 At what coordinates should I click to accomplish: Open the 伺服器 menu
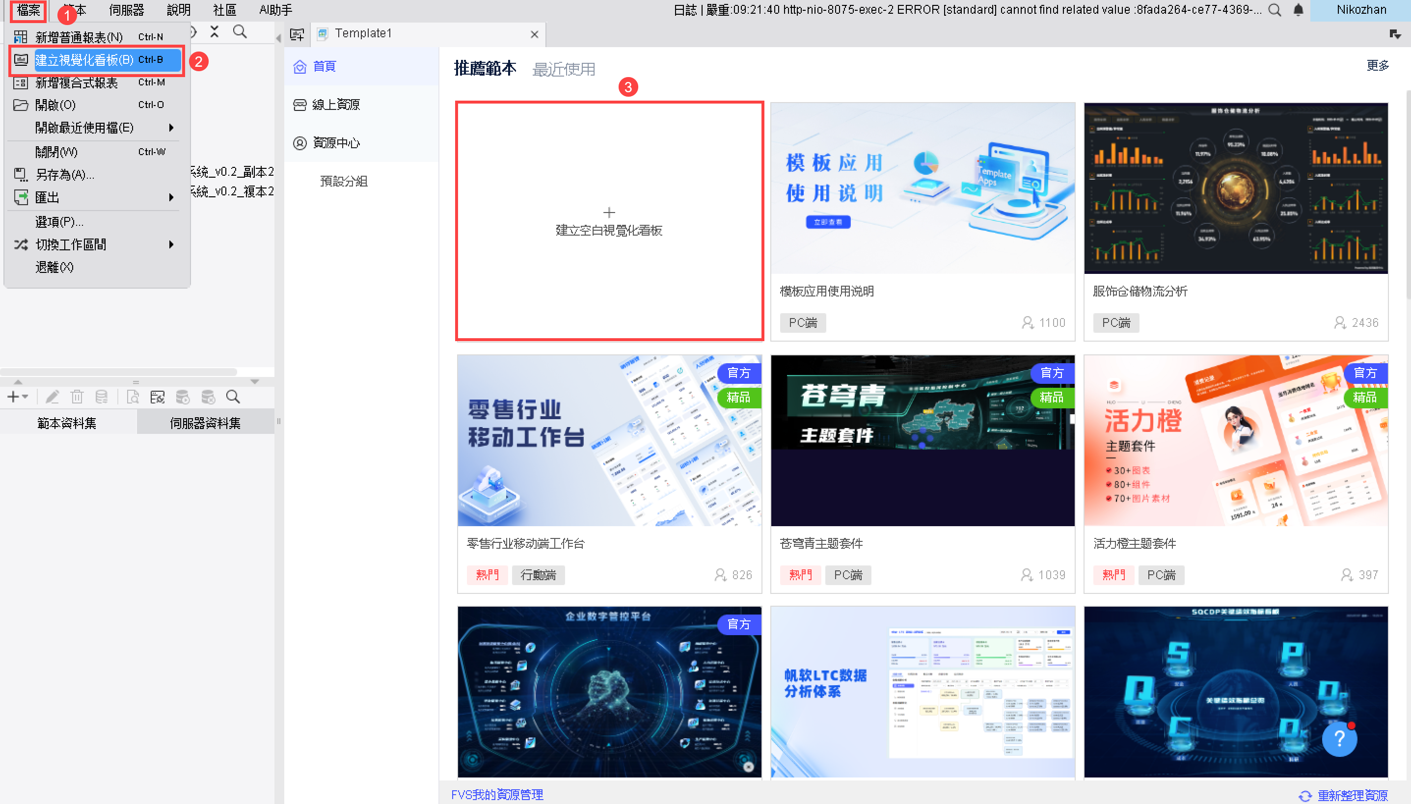(127, 10)
